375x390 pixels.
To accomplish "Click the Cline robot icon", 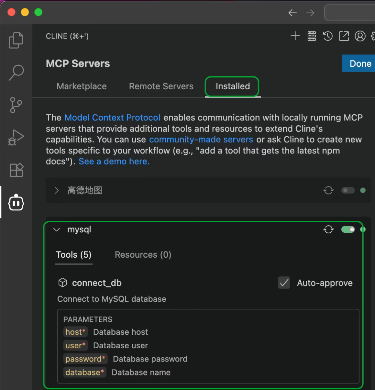I will point(16,203).
